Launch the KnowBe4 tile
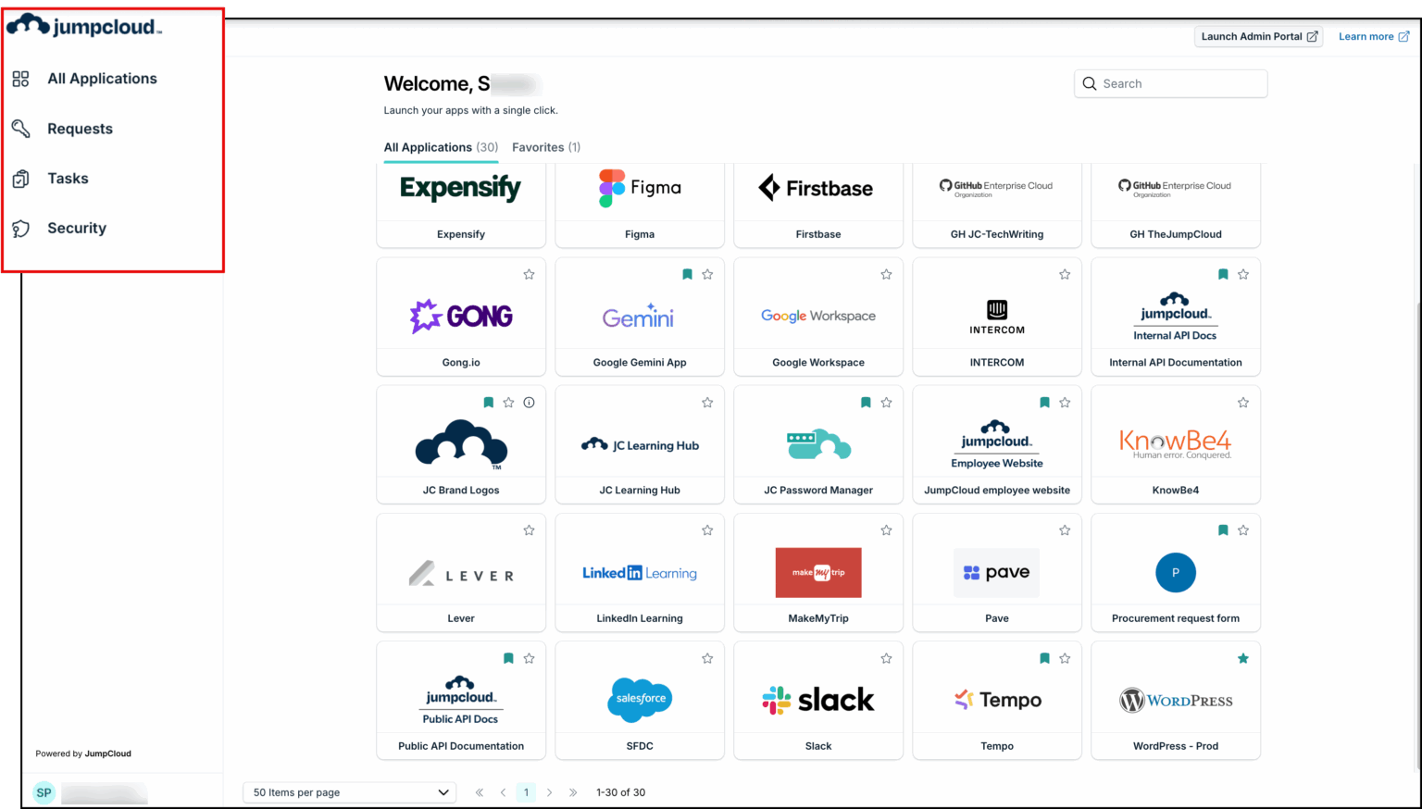Image resolution: width=1422 pixels, height=809 pixels. [x=1176, y=444]
